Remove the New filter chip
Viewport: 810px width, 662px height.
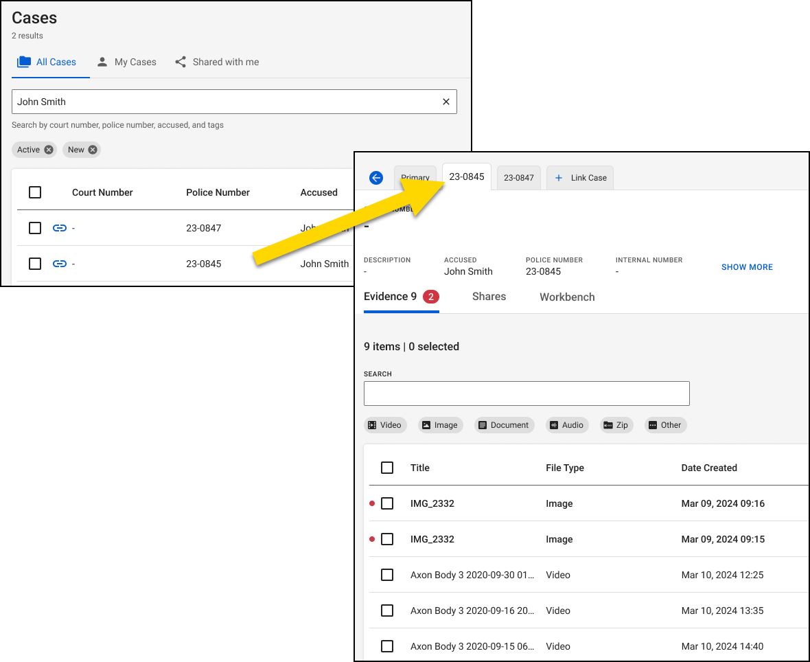pyautogui.click(x=93, y=150)
